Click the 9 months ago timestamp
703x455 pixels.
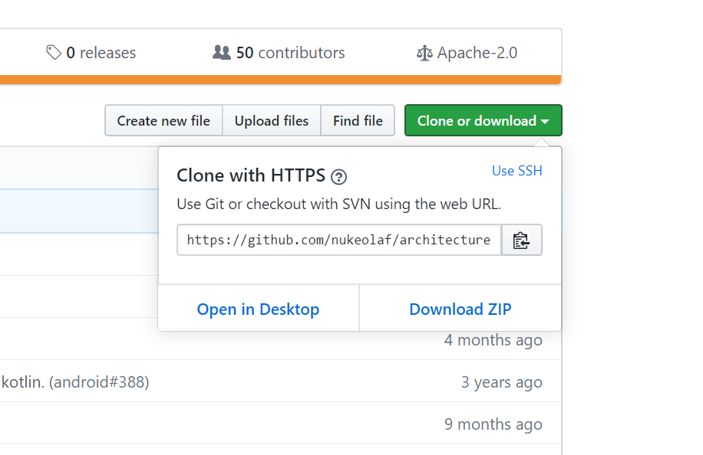pyautogui.click(x=493, y=424)
